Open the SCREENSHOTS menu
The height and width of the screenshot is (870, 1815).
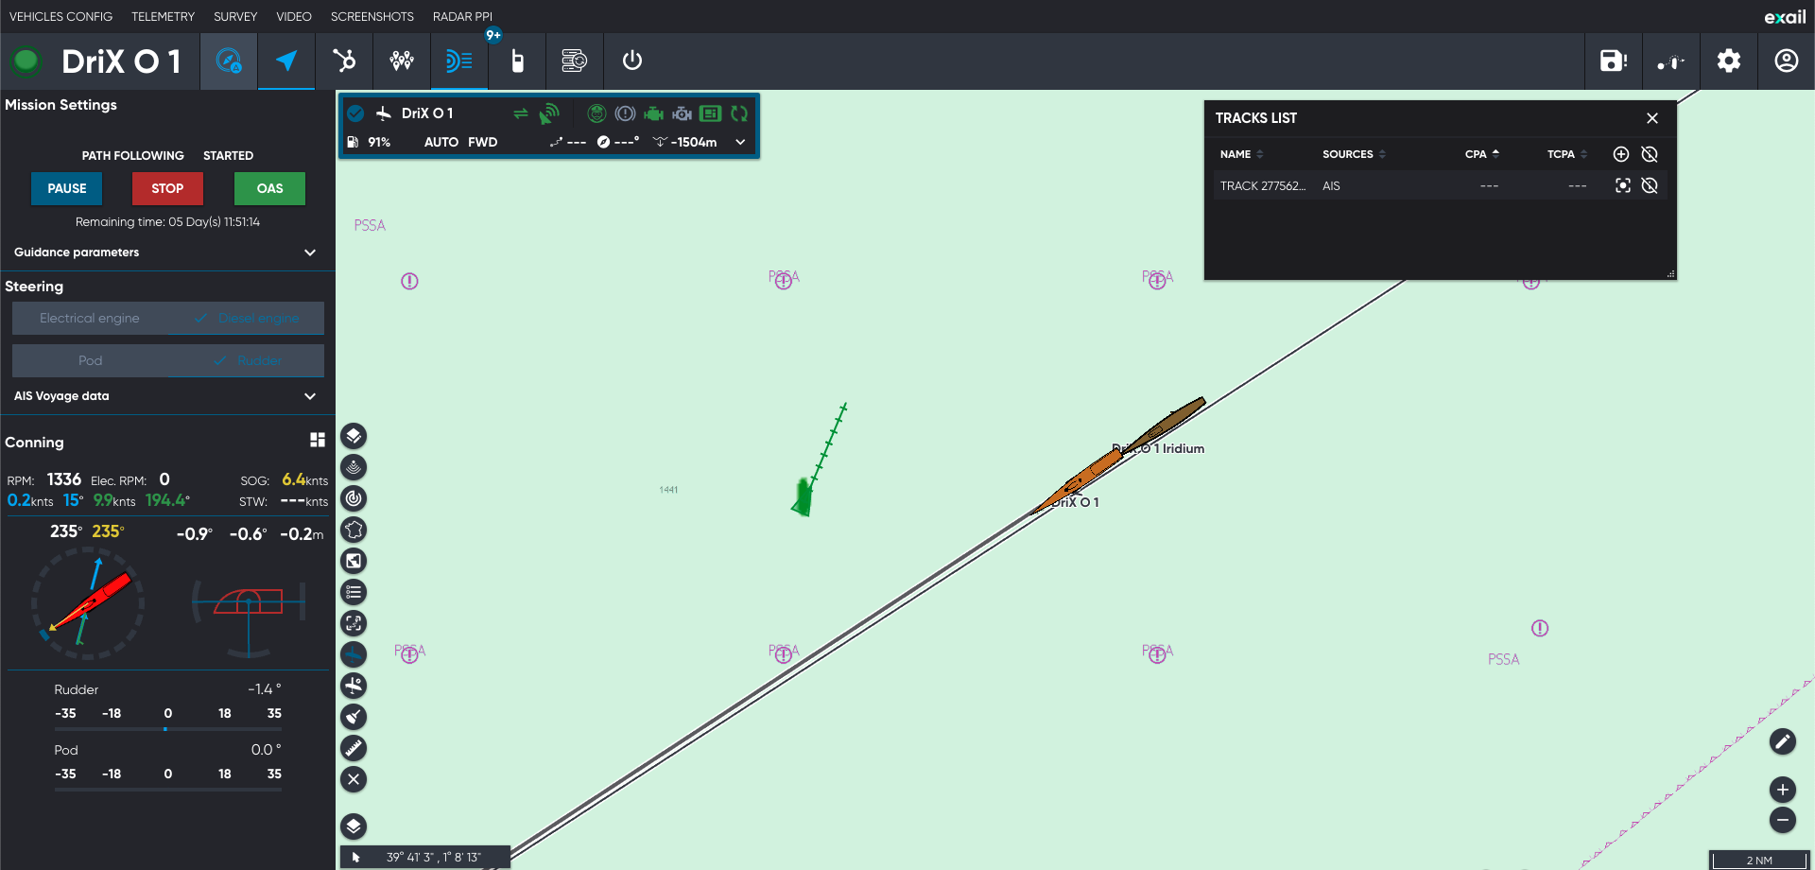coord(372,17)
